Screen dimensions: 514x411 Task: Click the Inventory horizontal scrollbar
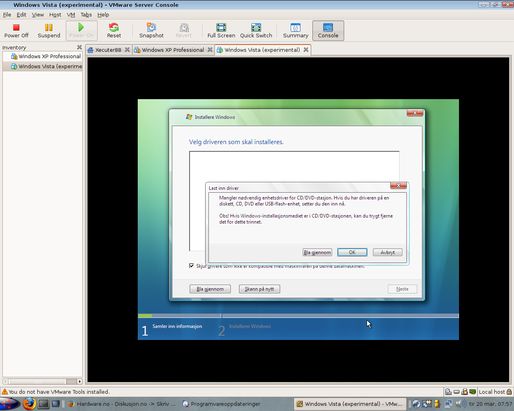pyautogui.click(x=43, y=381)
